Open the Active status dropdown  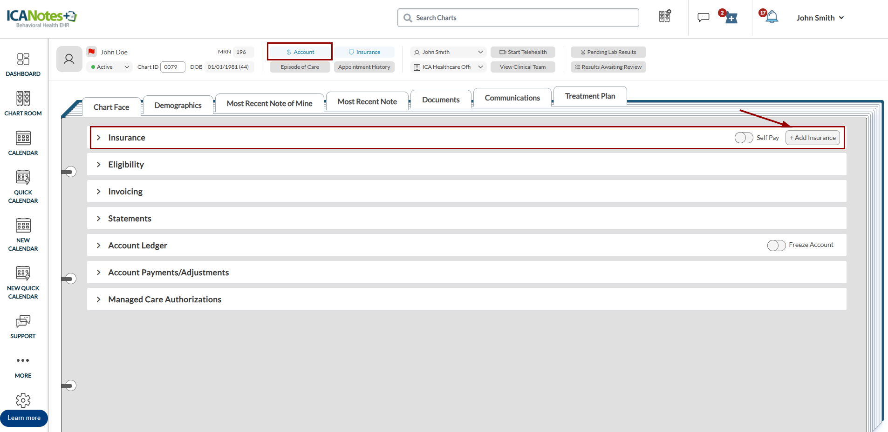coord(110,67)
